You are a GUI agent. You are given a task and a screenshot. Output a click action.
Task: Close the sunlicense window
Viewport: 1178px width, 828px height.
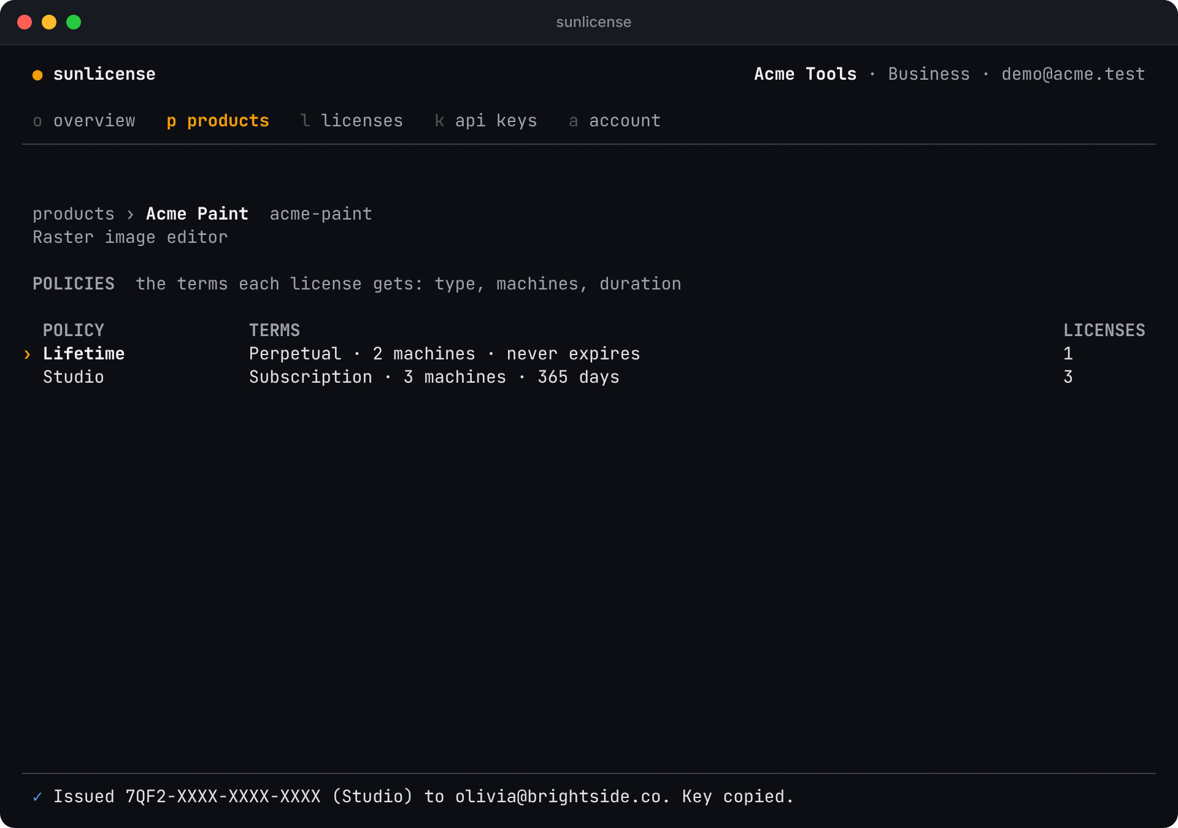point(25,22)
